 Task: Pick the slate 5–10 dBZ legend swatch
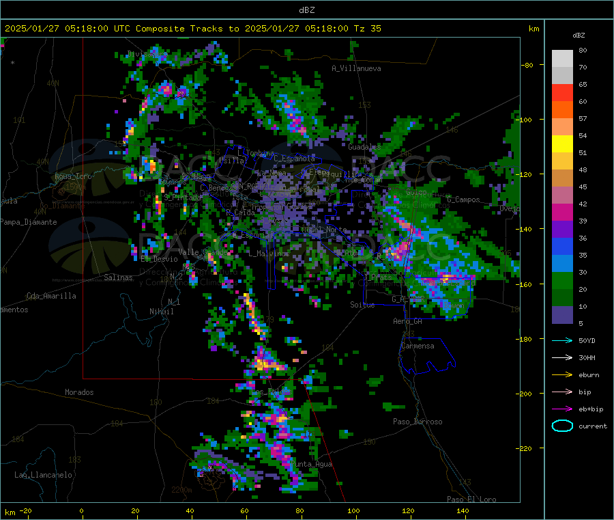(562, 315)
